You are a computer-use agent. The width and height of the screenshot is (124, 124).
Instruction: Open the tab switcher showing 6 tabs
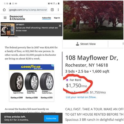tap(52, 10)
